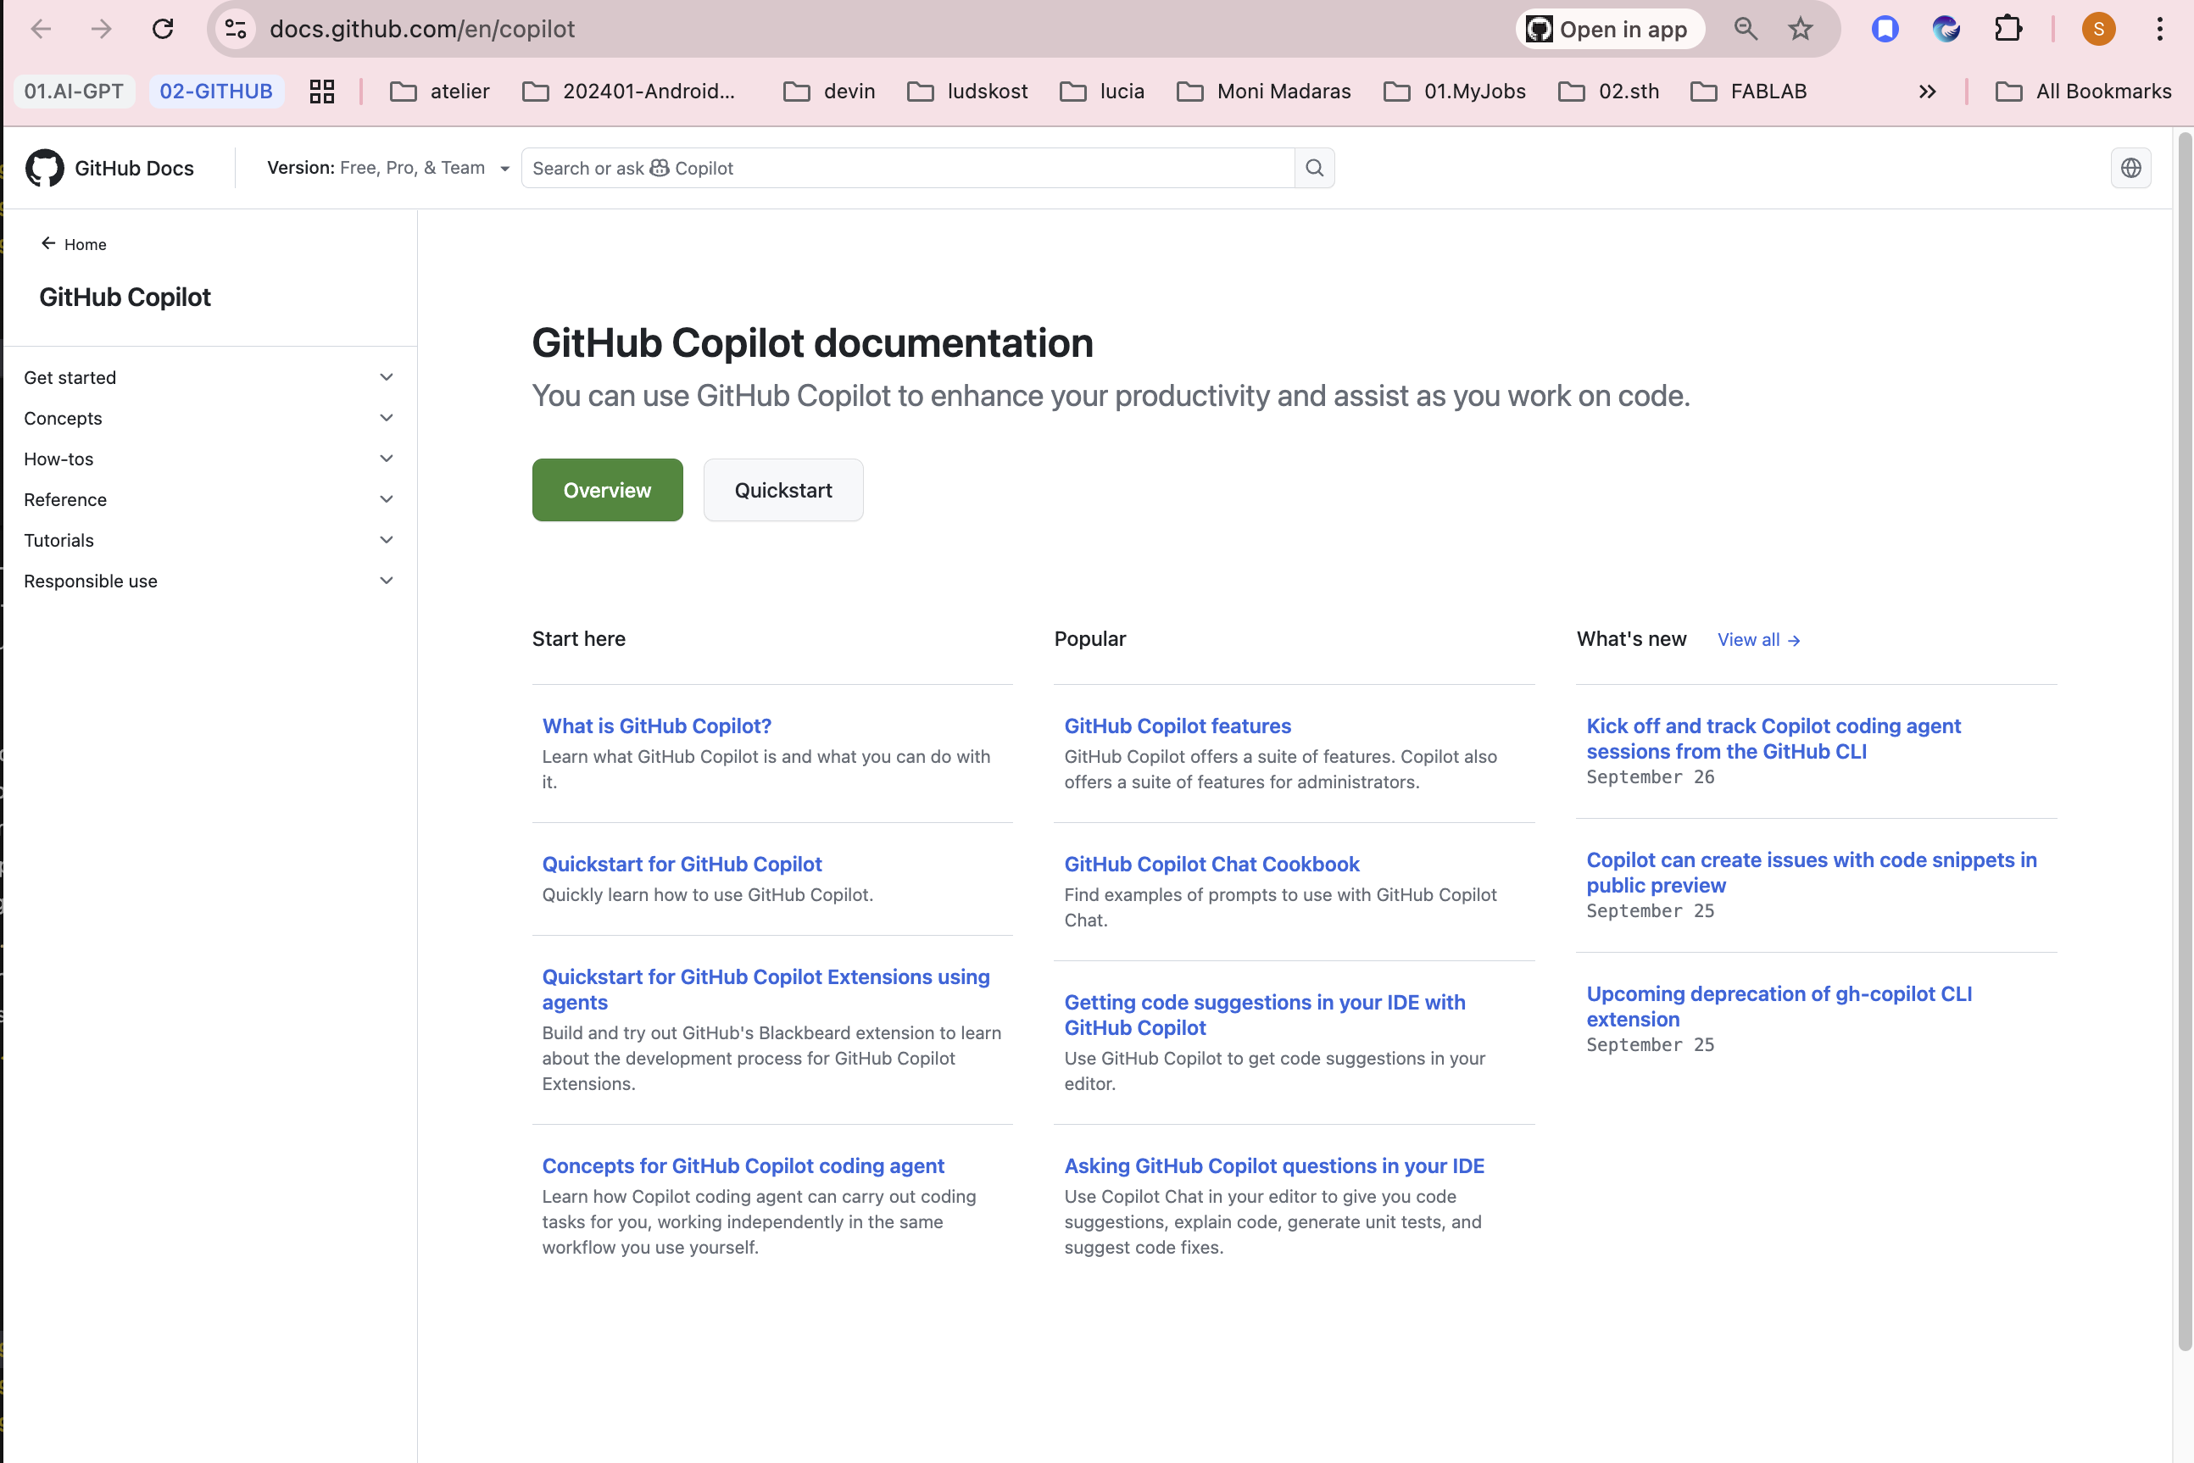Open the language selector globe icon
Viewport: 2194px width, 1463px height.
(2131, 168)
